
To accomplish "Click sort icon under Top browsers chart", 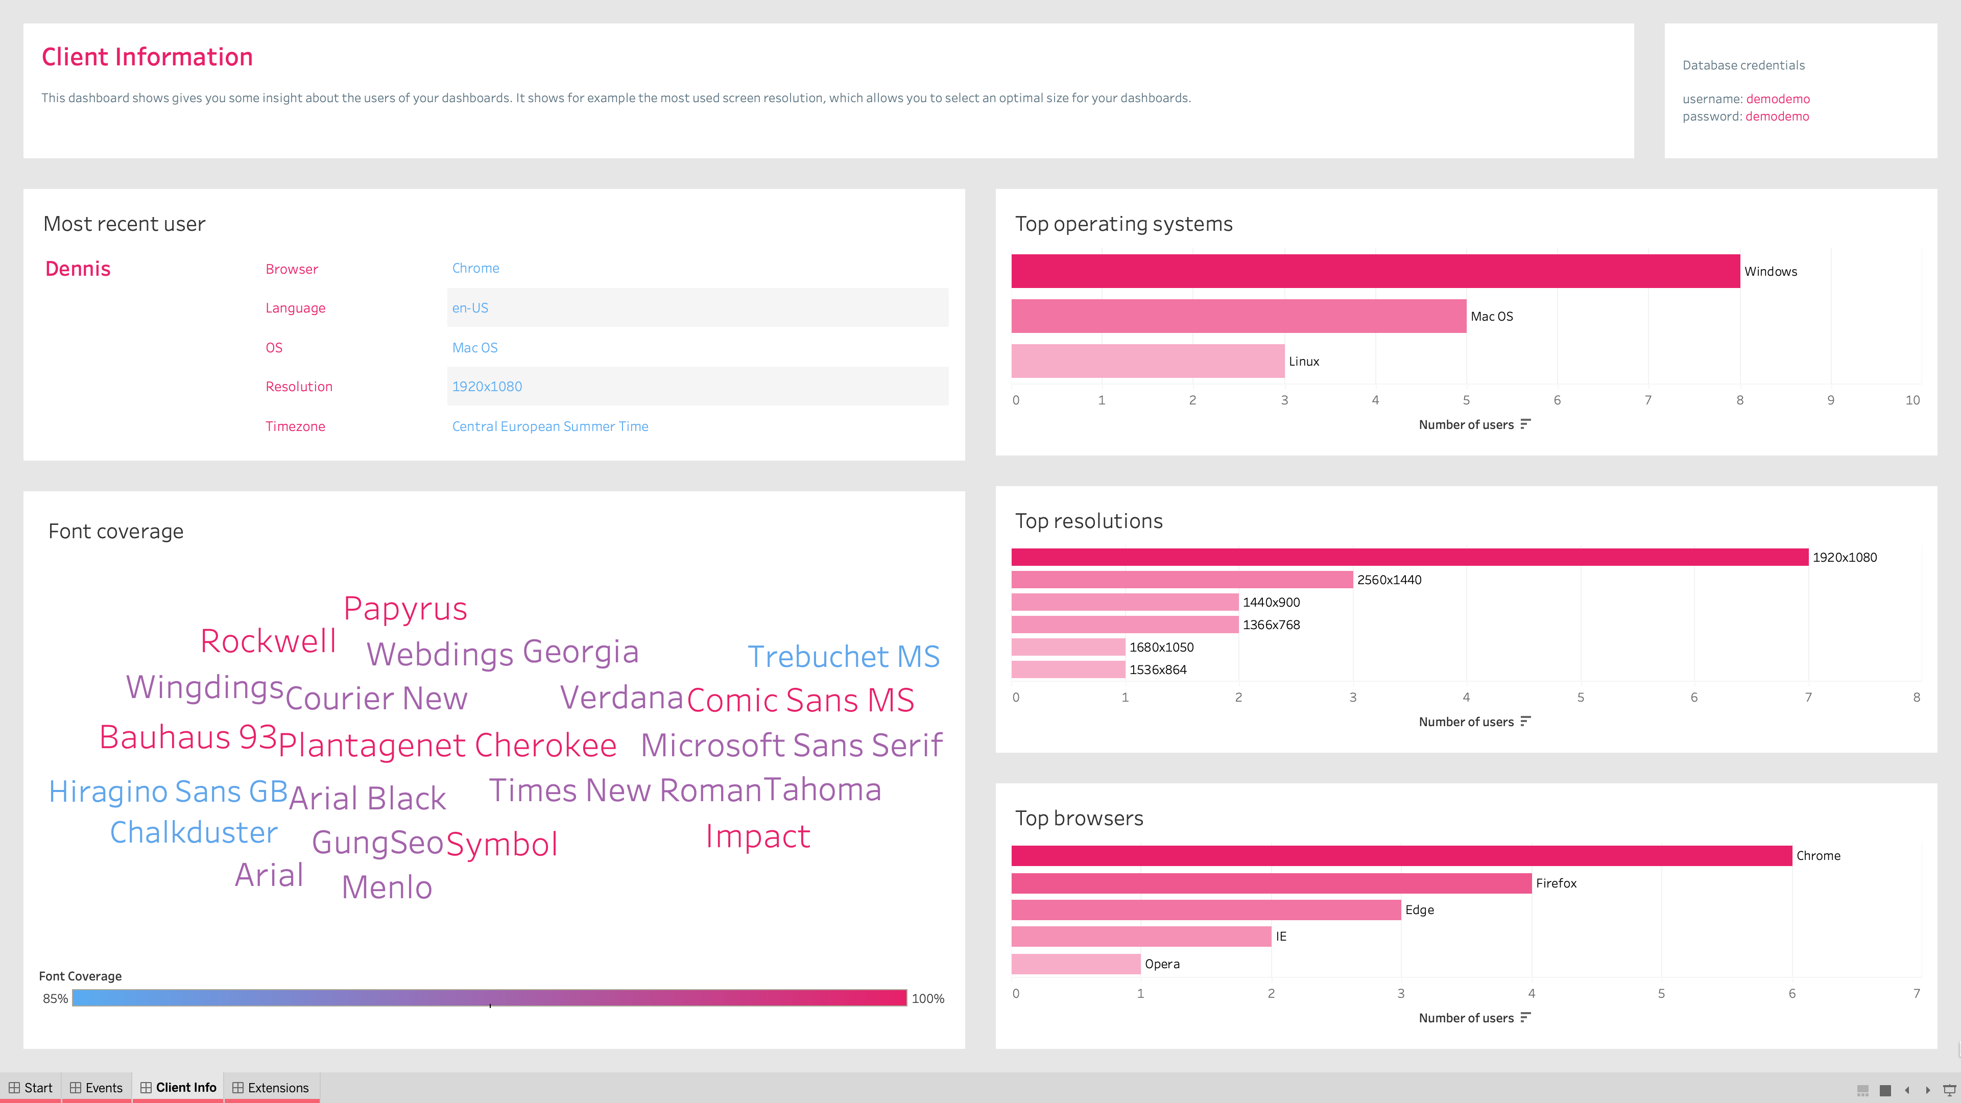I will coord(1525,1017).
